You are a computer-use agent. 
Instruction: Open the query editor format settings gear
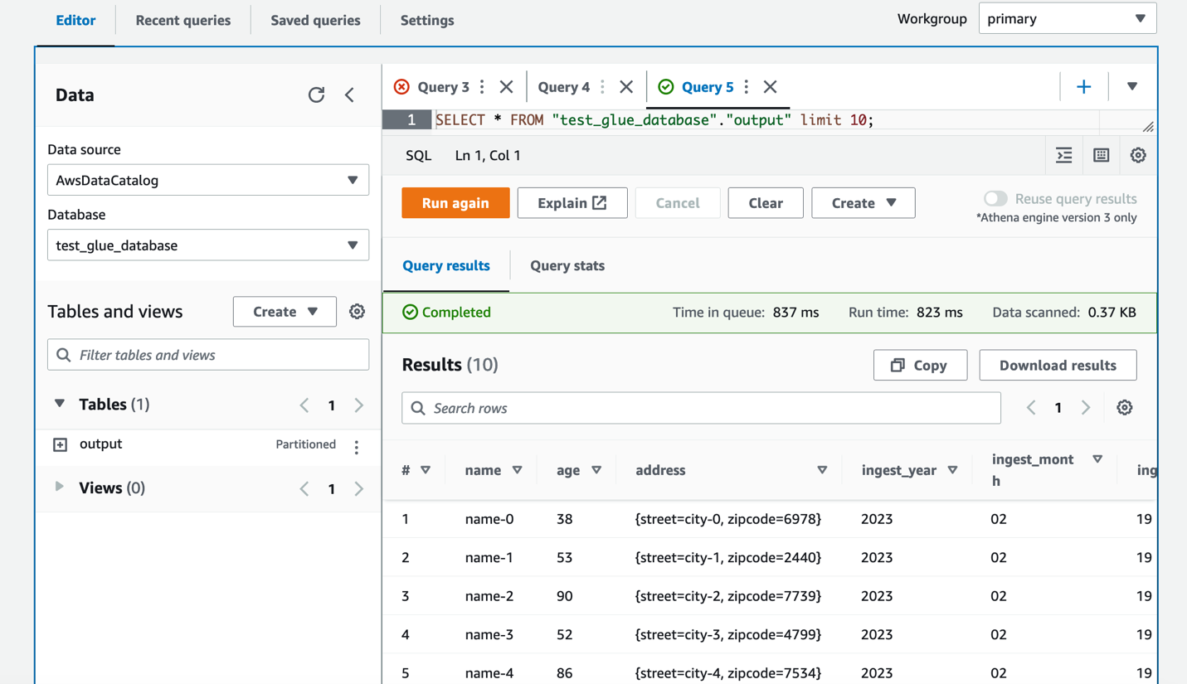point(1138,155)
